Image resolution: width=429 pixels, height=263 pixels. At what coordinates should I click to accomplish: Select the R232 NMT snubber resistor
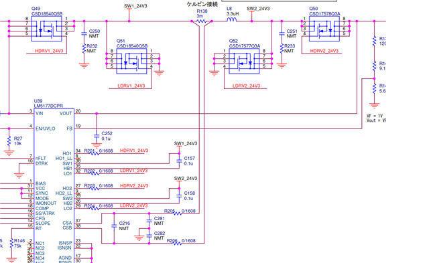84,49
